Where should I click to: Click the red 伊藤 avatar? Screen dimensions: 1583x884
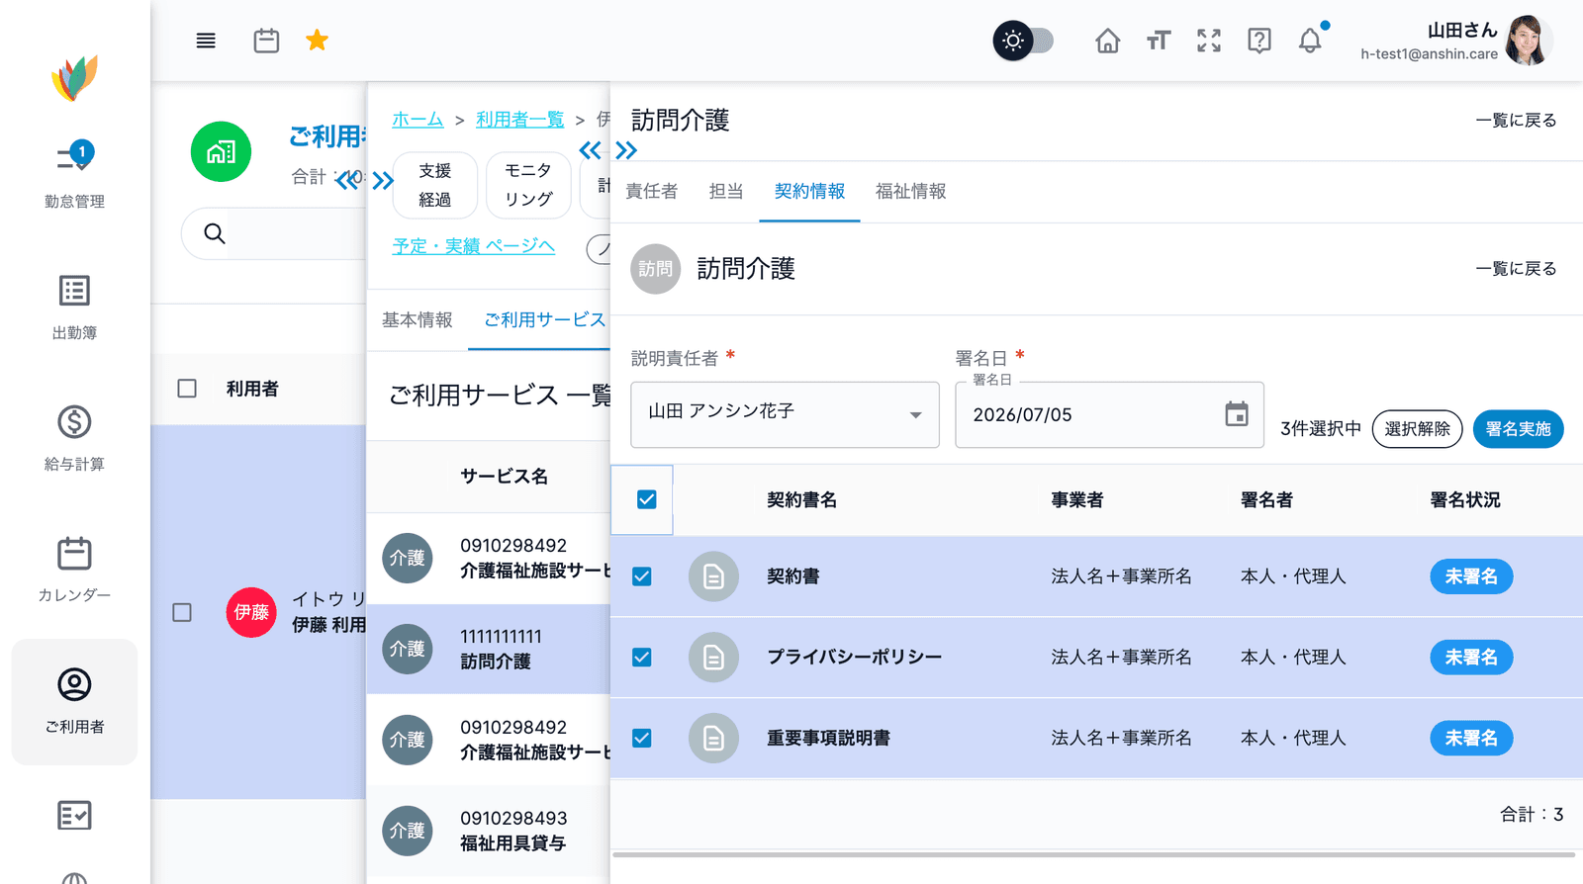point(251,612)
